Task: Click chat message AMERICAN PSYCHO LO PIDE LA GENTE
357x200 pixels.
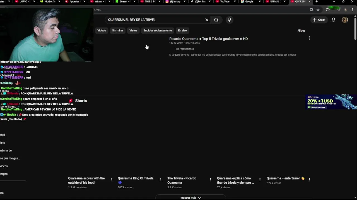Action: point(50,109)
